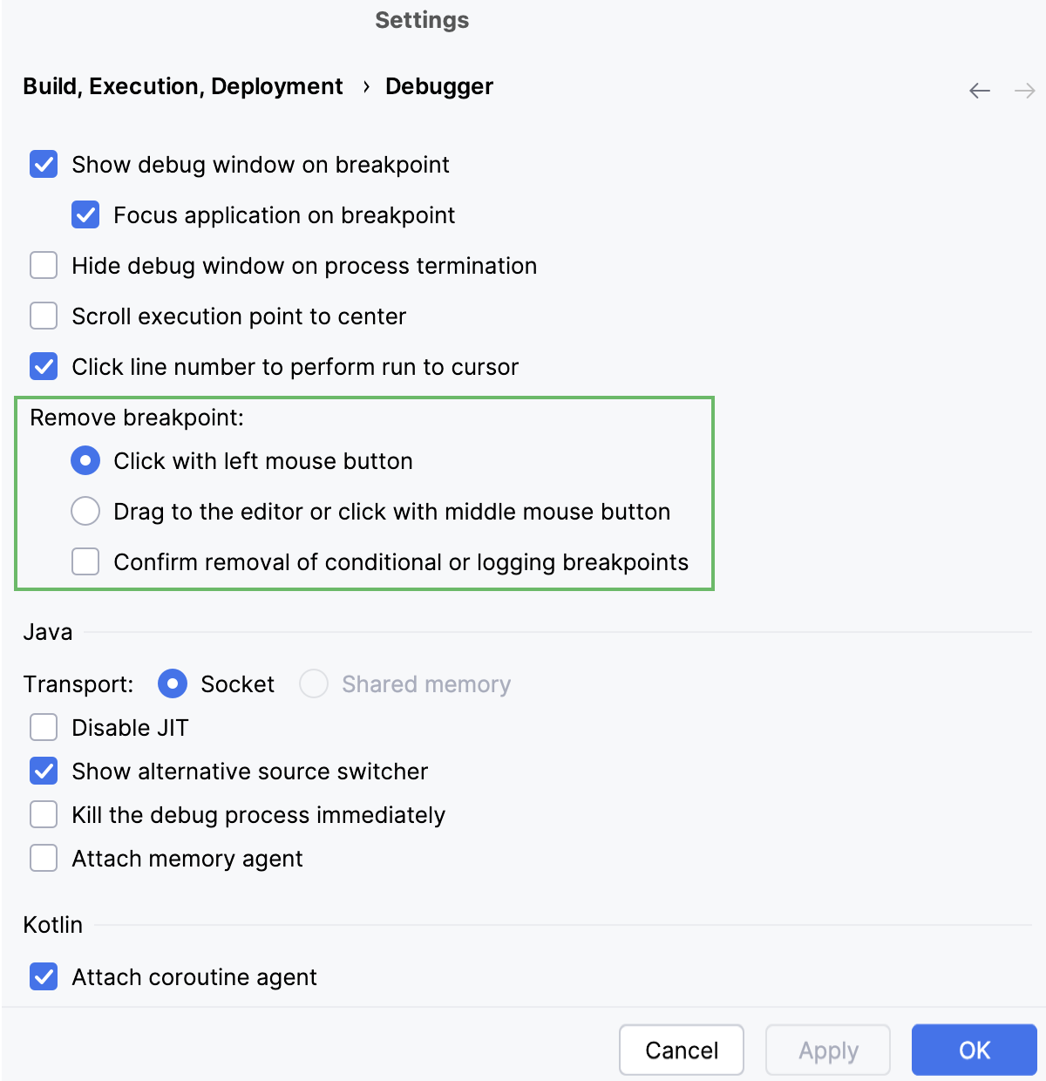Screen dimensions: 1046x1081
Task: Click the forward navigation arrow
Action: point(1024,90)
